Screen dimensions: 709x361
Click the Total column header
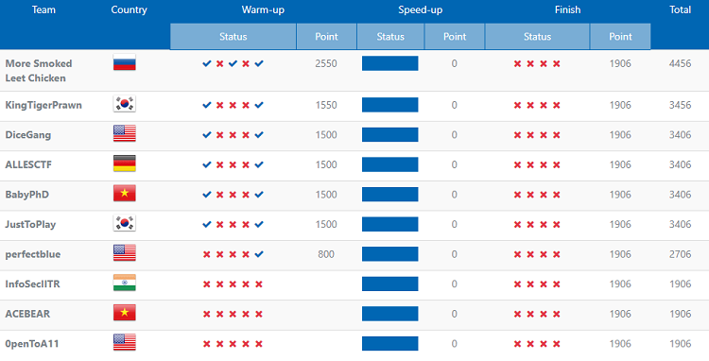pos(680,10)
